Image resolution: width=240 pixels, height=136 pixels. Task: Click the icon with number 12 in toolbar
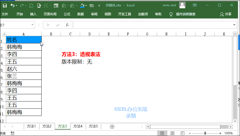tap(31, 6)
